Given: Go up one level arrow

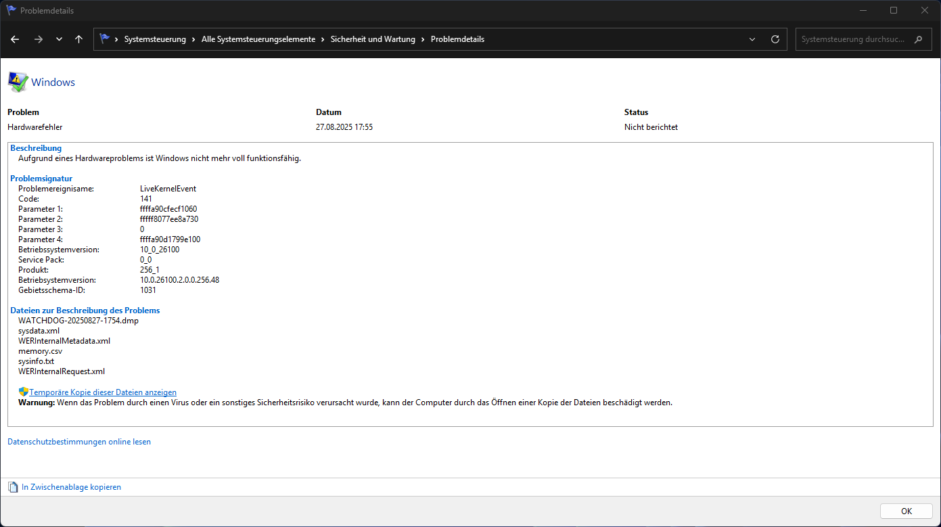Looking at the screenshot, I should (78, 39).
